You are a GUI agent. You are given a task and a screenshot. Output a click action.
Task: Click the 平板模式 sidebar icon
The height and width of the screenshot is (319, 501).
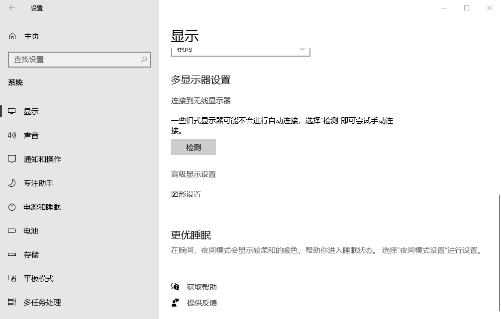coord(12,278)
